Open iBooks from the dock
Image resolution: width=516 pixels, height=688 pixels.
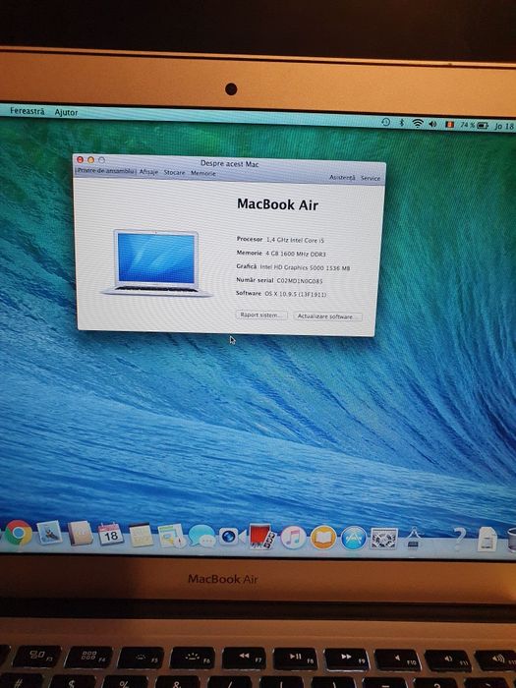click(323, 538)
